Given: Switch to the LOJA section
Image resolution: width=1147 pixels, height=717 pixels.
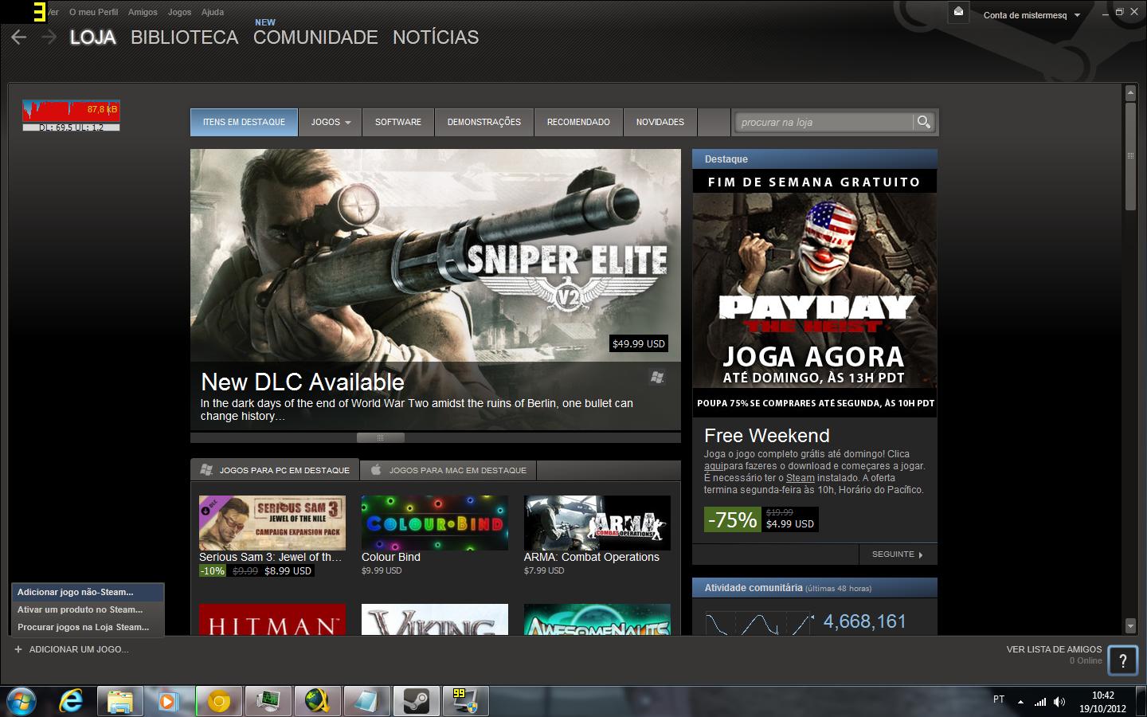Looking at the screenshot, I should click(x=93, y=37).
